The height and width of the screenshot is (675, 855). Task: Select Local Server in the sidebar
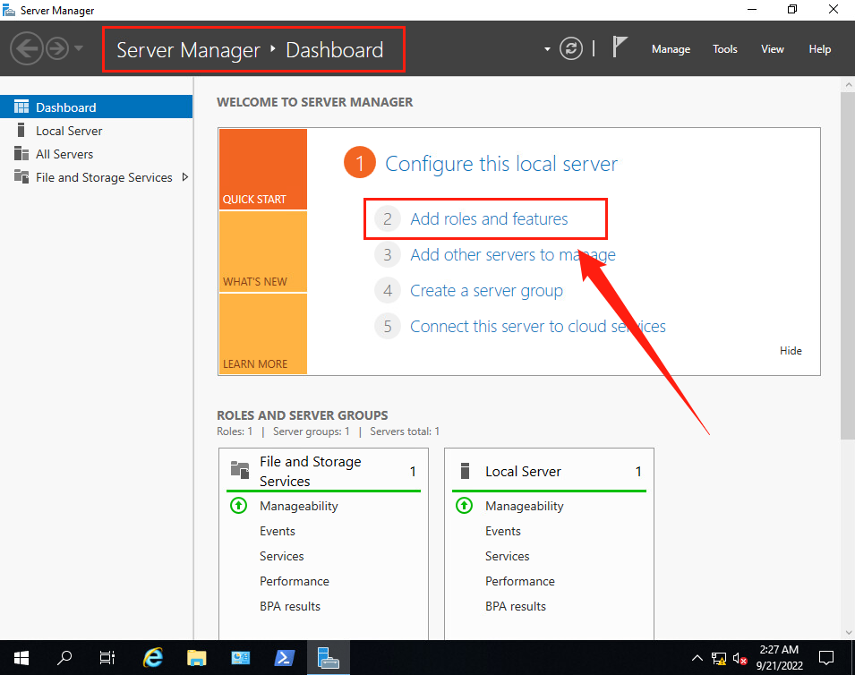69,131
